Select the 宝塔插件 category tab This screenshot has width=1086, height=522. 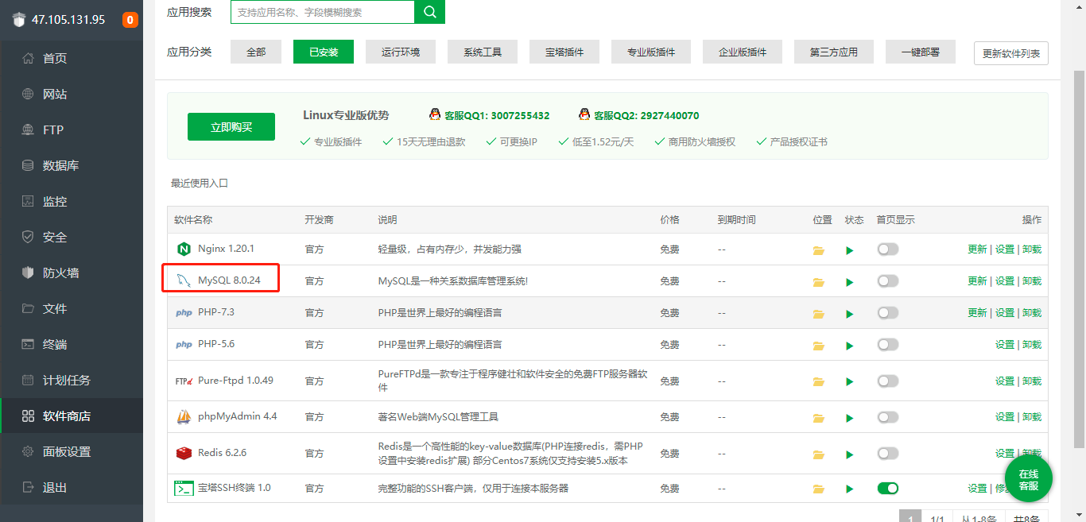click(564, 52)
